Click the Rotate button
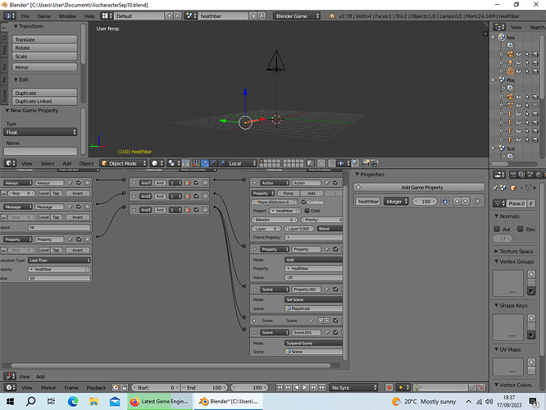Screen dimensions: 546x410 pyautogui.click(x=44, y=48)
